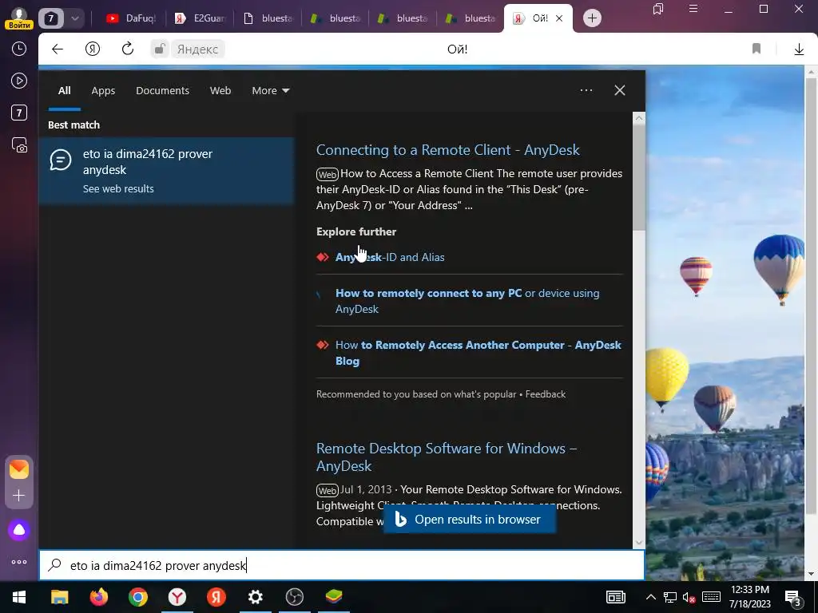The width and height of the screenshot is (818, 613).
Task: Go back with the left arrow
Action: tap(58, 49)
